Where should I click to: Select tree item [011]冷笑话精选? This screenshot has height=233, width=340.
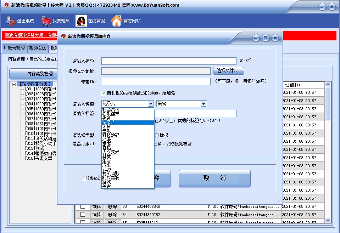point(41,138)
